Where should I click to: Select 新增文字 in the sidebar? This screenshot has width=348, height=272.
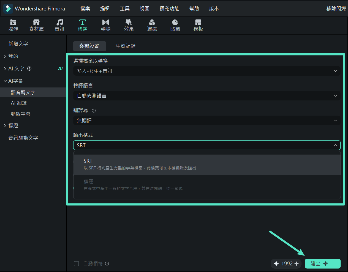pyautogui.click(x=18, y=44)
